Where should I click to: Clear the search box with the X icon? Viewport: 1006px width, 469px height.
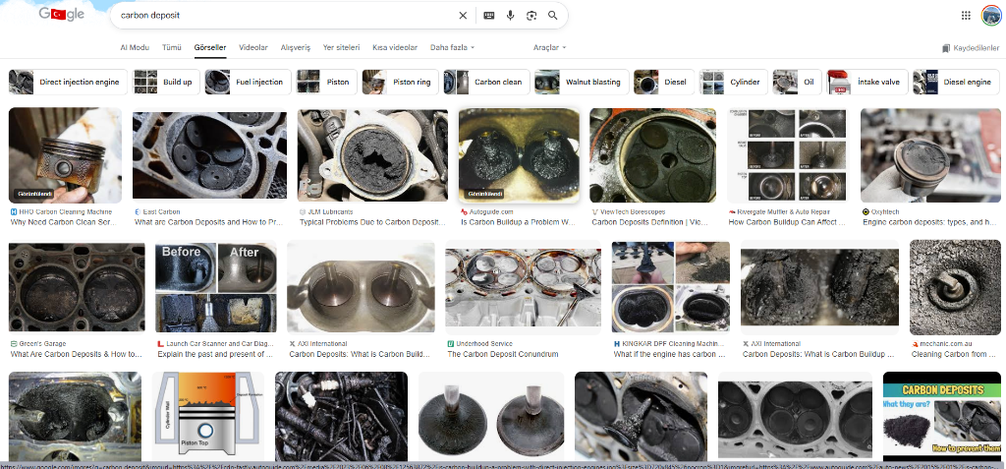coord(463,16)
